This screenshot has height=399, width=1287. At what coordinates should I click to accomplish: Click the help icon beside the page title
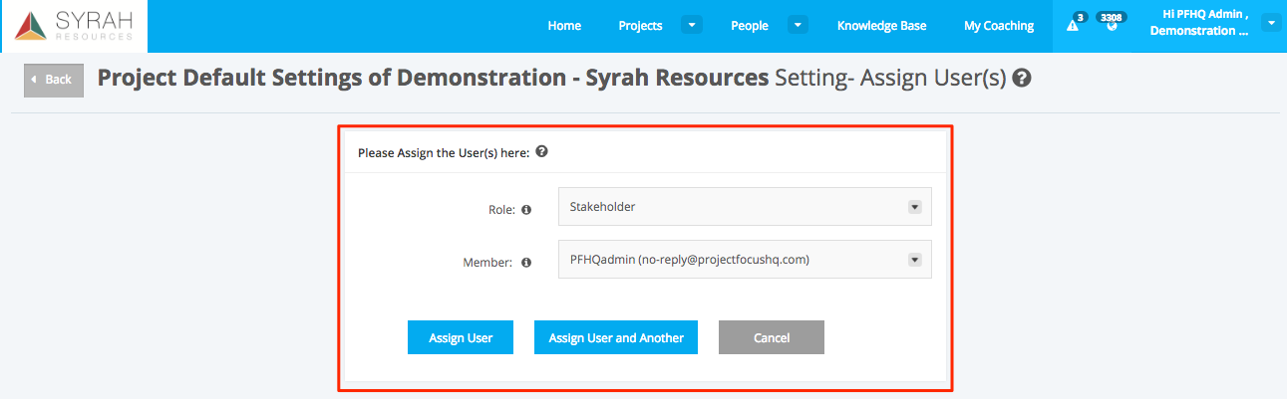click(x=1021, y=78)
